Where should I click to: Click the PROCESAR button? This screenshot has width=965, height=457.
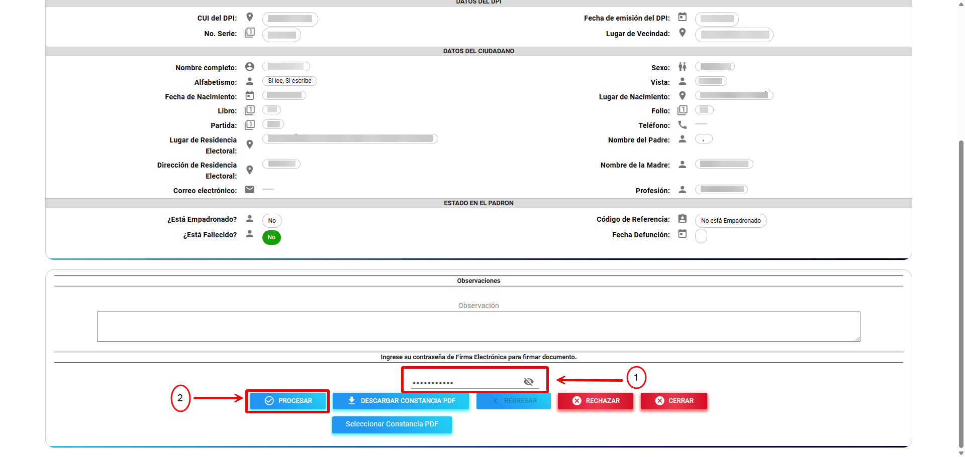(288, 401)
